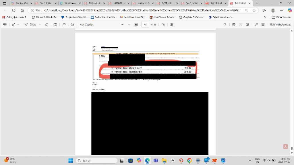Click the Fit to width icon

click(x=136, y=25)
